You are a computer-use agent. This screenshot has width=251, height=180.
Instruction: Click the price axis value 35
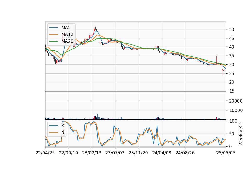232,56
